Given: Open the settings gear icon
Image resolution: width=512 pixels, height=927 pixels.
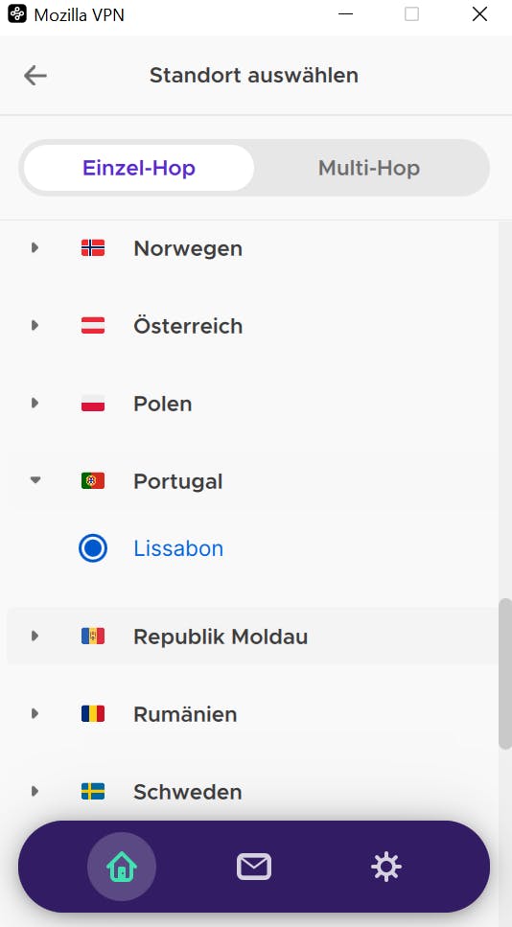Looking at the screenshot, I should click(x=386, y=867).
